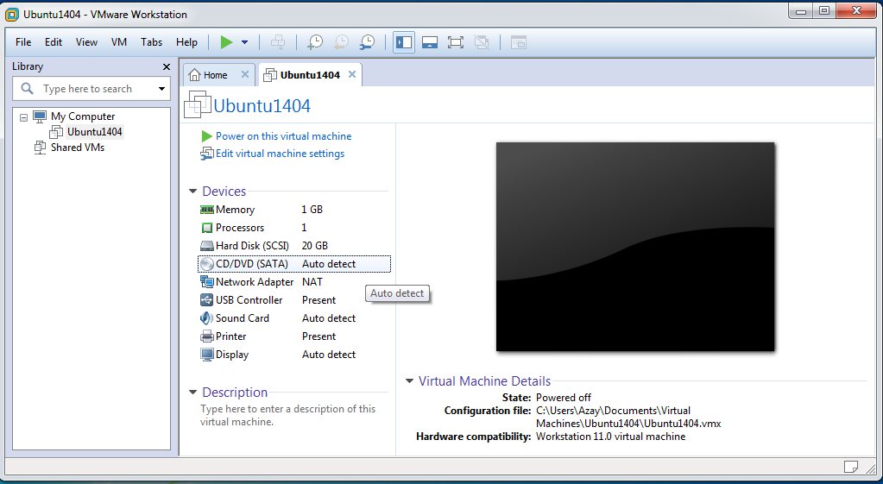Switch to the Ubuntu1404 tab
Image resolution: width=883 pixels, height=484 pixels.
pos(310,75)
